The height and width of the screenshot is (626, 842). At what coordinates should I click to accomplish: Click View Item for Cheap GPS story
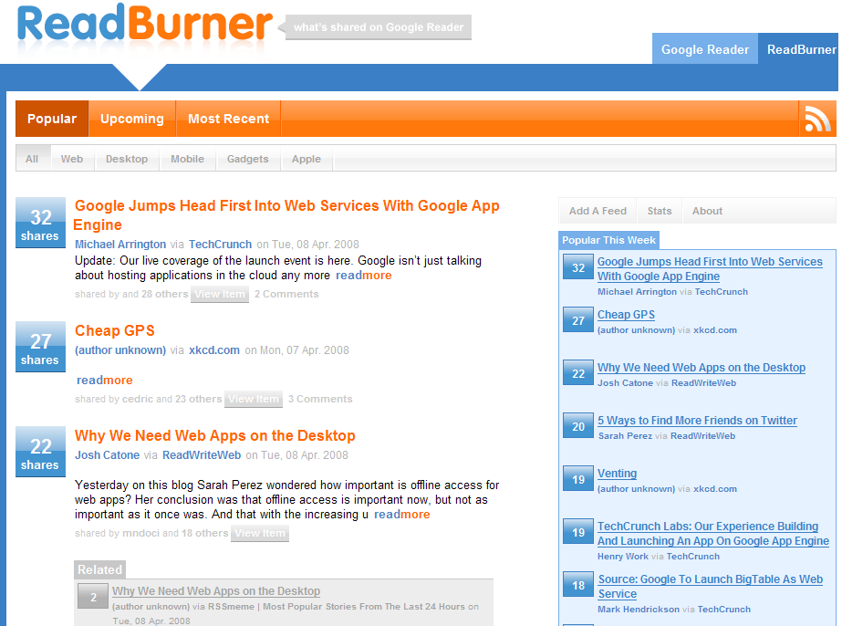click(254, 399)
